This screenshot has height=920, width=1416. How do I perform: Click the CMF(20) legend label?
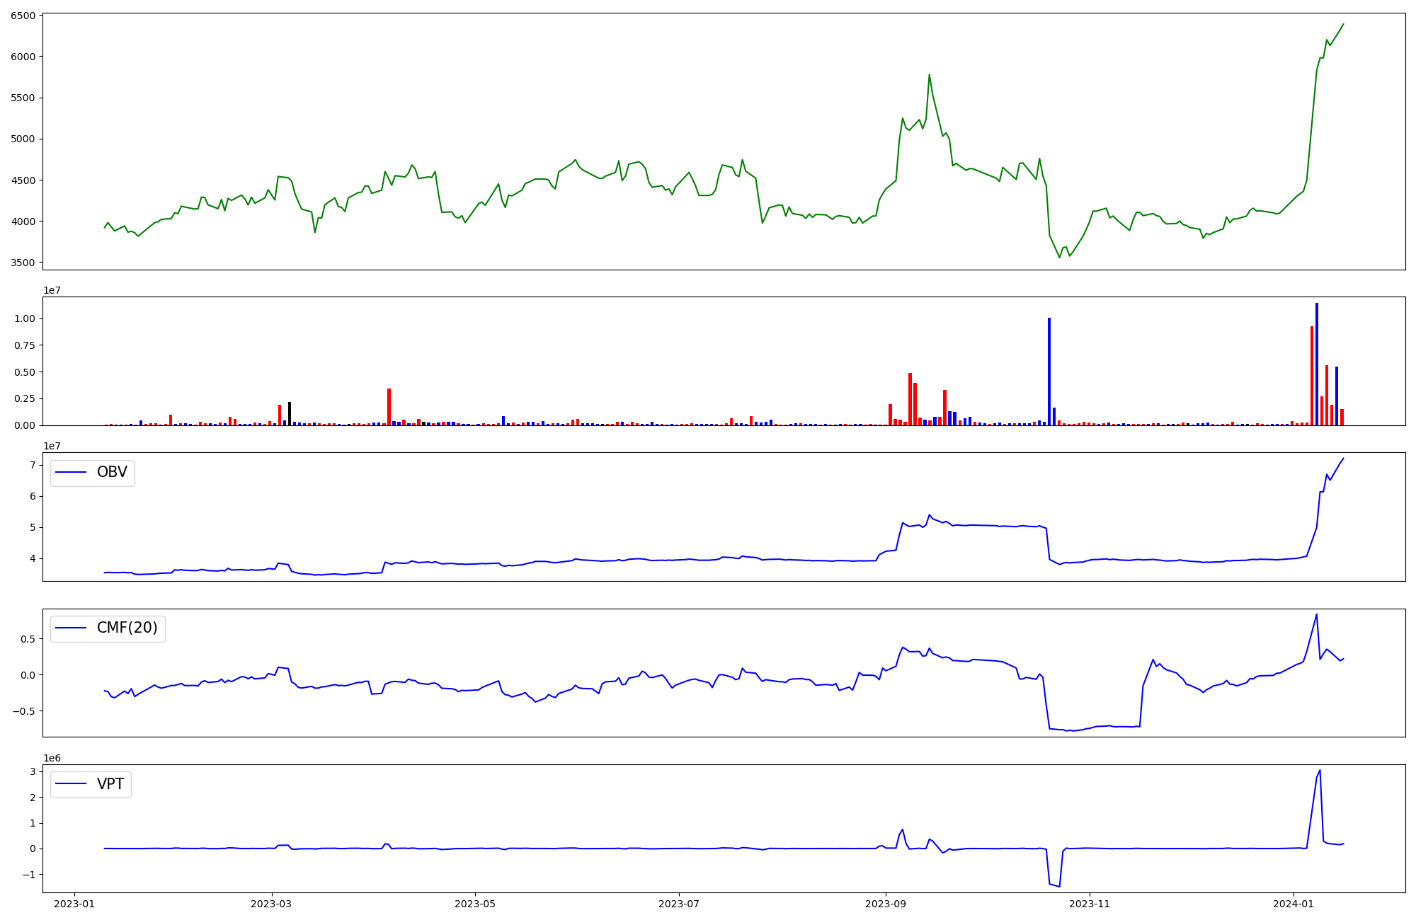pyautogui.click(x=127, y=628)
